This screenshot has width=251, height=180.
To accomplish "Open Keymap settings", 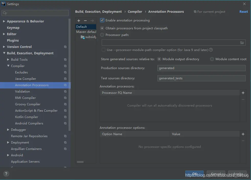I will 13,28.
